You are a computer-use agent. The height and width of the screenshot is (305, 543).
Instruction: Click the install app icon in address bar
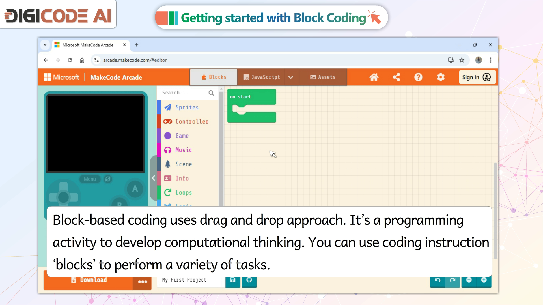pyautogui.click(x=451, y=60)
